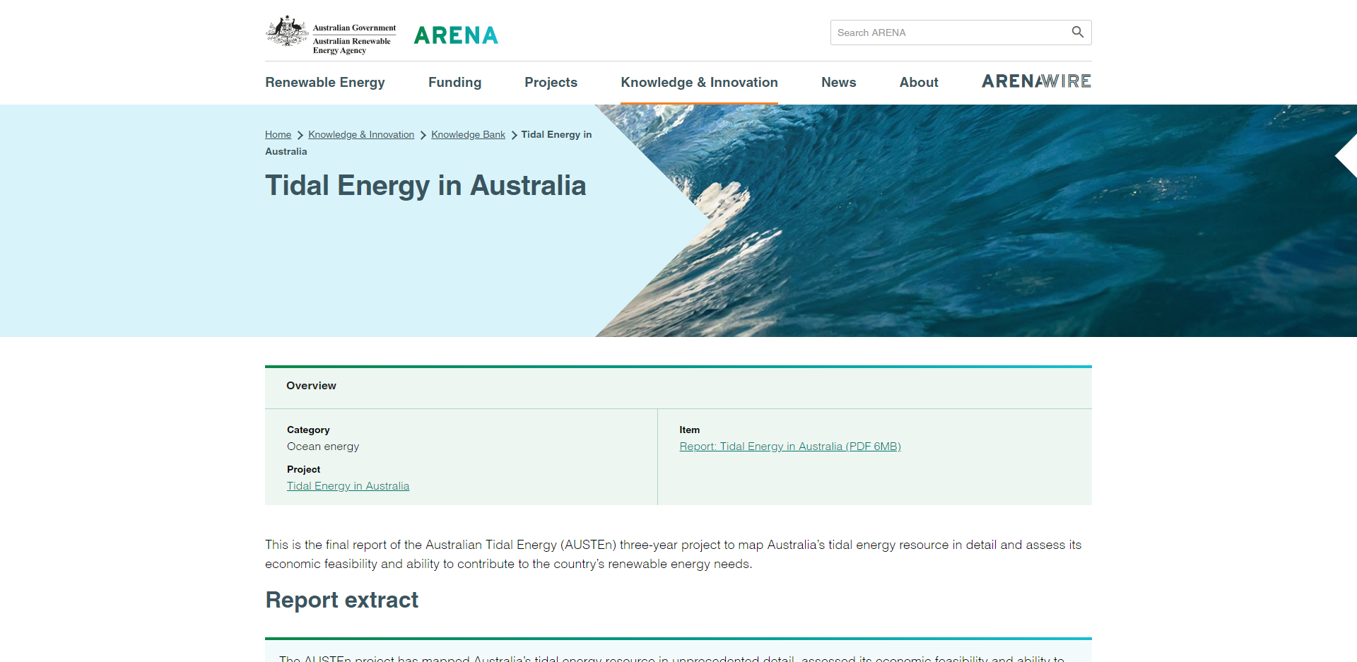
Task: Click the search magnifier icon
Action: click(1077, 32)
